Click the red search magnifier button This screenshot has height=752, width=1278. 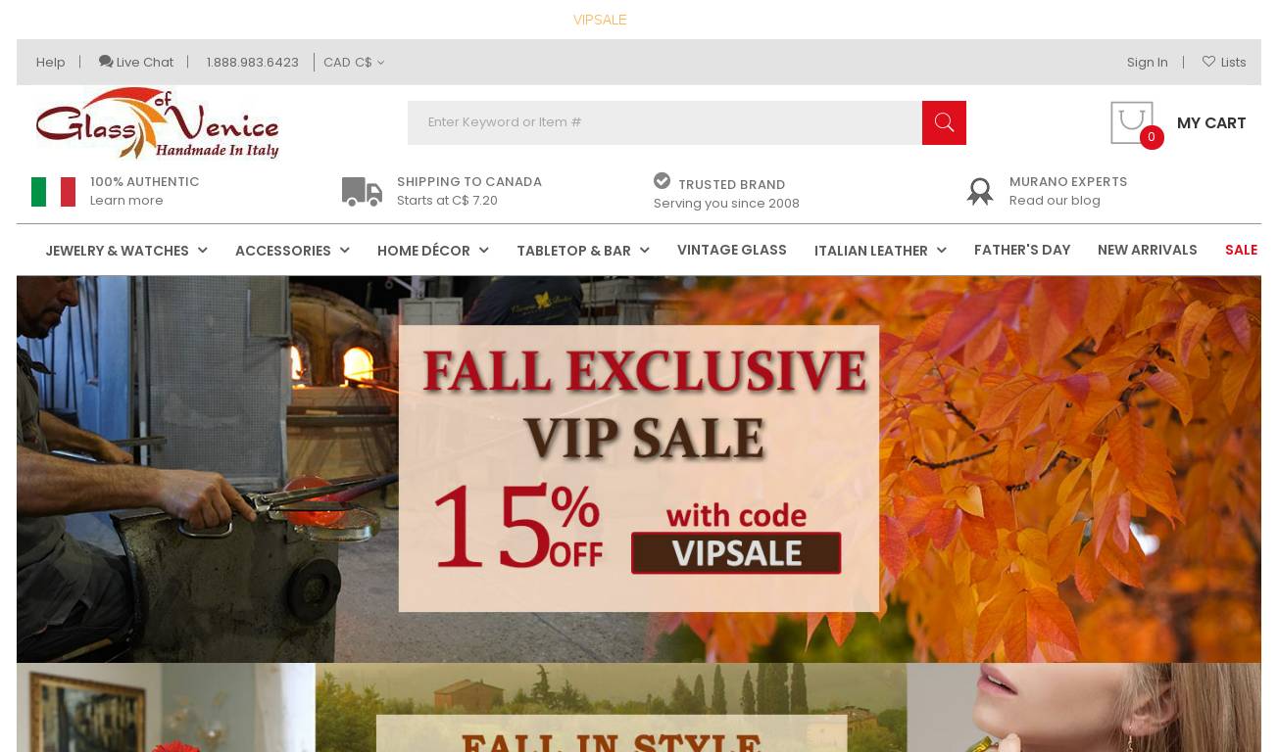tap(944, 122)
